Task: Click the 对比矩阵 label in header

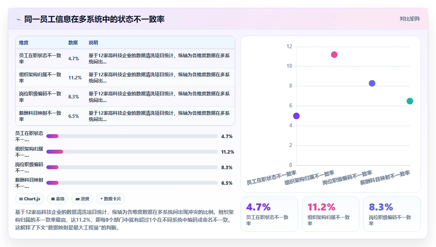Action: [410, 19]
